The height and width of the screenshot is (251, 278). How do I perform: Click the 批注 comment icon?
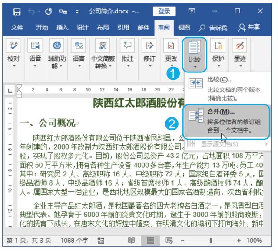tap(127, 46)
